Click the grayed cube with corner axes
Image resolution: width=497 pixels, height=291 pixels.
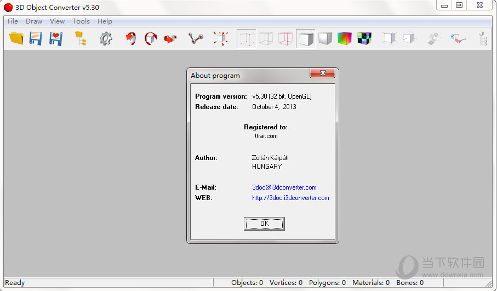[389, 38]
